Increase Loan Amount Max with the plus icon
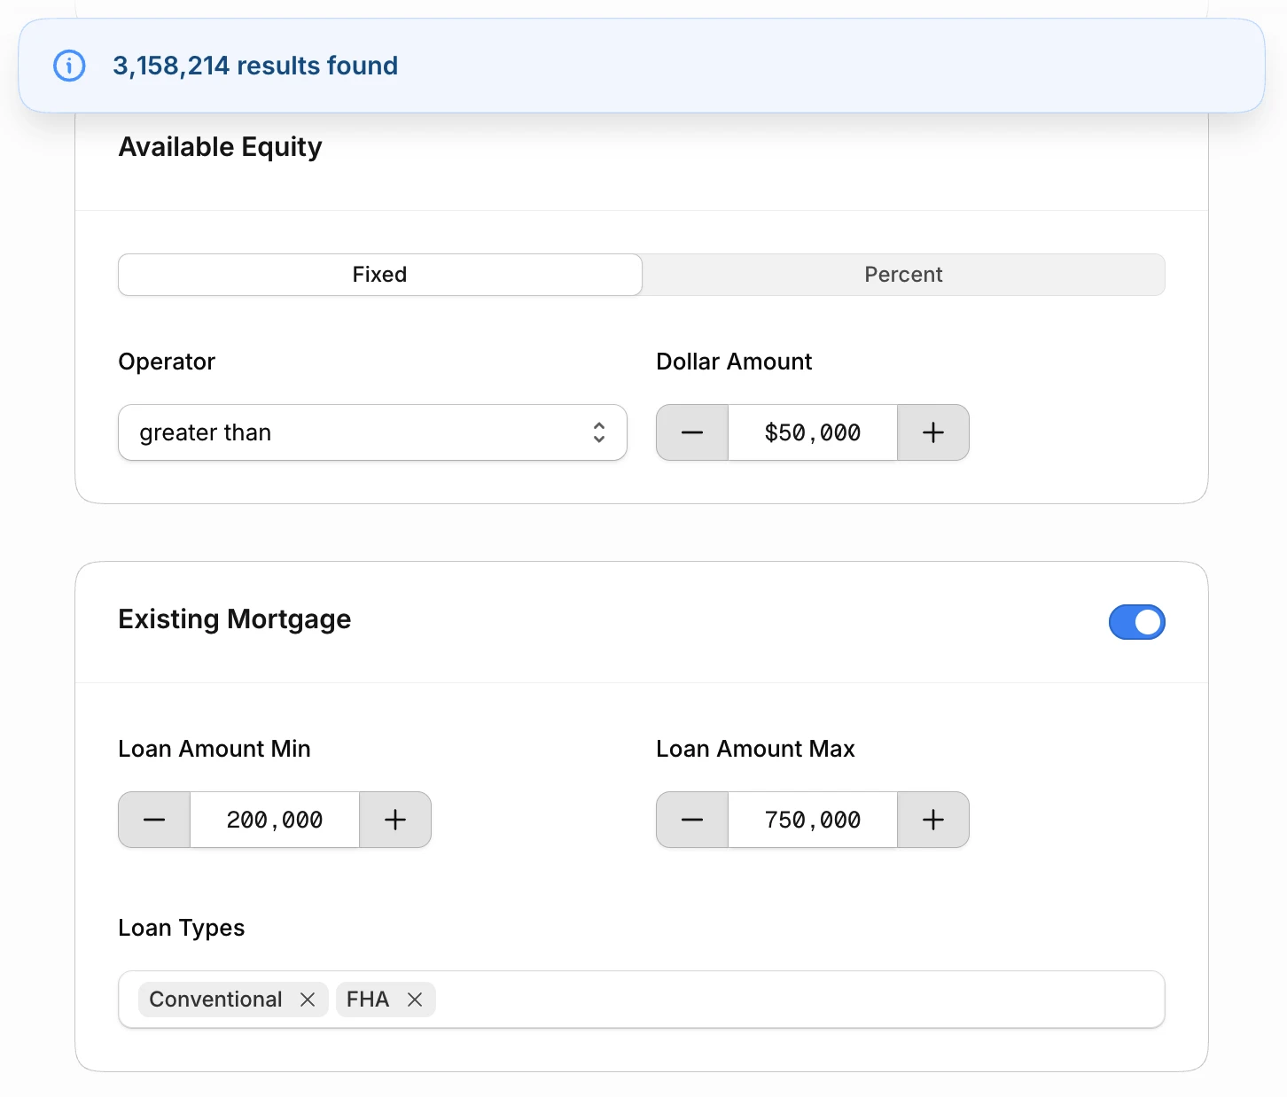Image resolution: width=1287 pixels, height=1097 pixels. pyautogui.click(x=932, y=820)
